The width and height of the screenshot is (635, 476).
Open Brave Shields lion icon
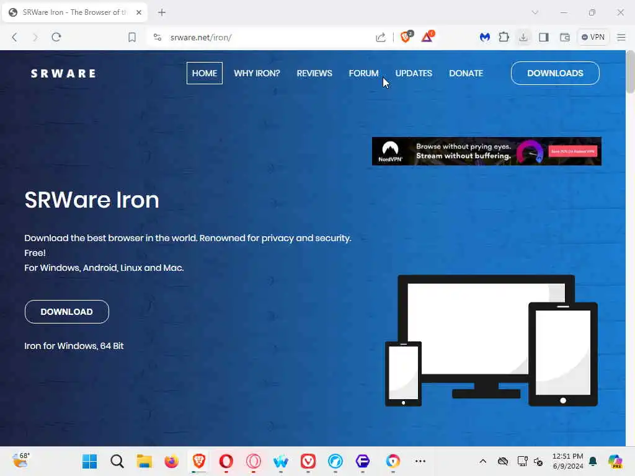[406, 37]
